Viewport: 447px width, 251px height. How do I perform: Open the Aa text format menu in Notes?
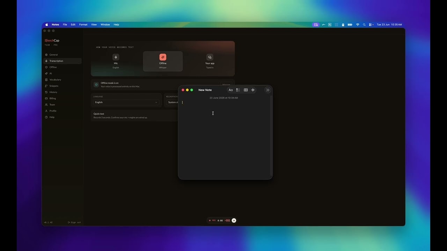[230, 90]
